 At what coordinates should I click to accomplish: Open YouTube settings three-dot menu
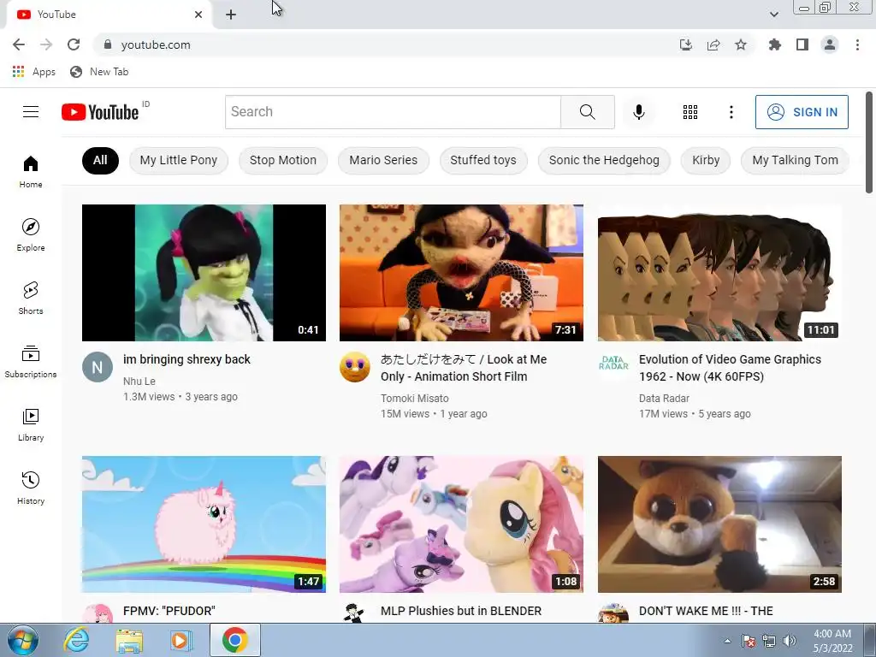[x=731, y=112]
